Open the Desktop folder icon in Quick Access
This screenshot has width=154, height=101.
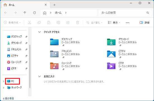click(54, 42)
